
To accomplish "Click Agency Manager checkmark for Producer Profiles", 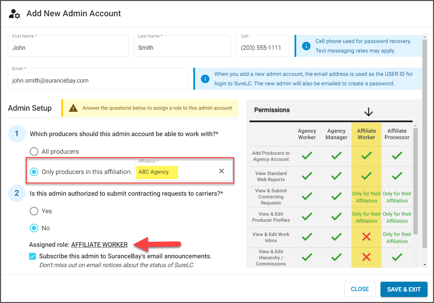I will (336, 217).
